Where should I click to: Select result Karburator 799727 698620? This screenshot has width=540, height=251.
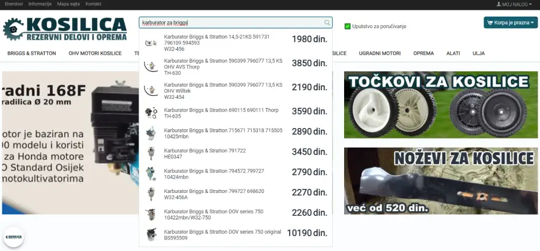point(214,191)
